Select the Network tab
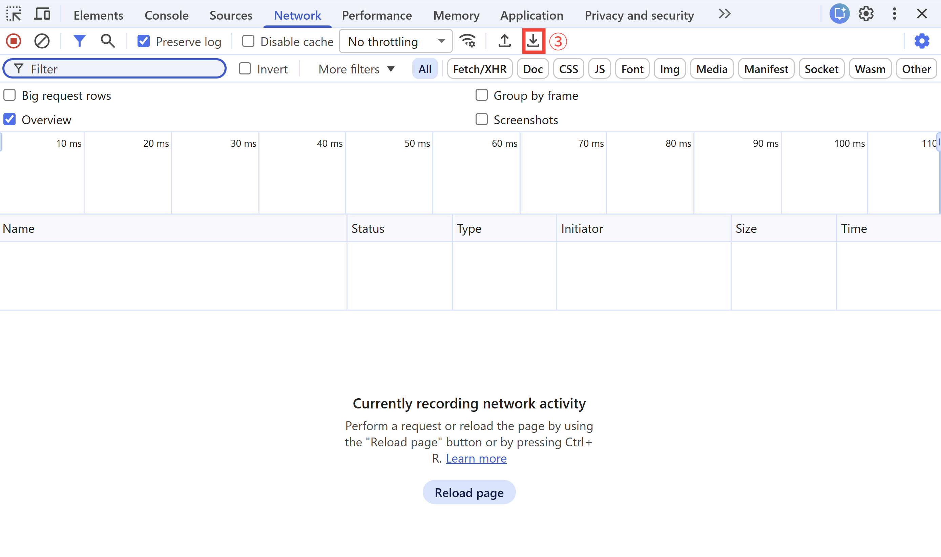 tap(297, 15)
